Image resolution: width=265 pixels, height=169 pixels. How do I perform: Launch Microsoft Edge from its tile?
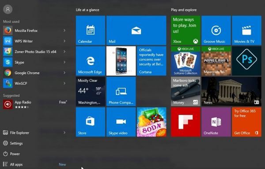point(91,61)
